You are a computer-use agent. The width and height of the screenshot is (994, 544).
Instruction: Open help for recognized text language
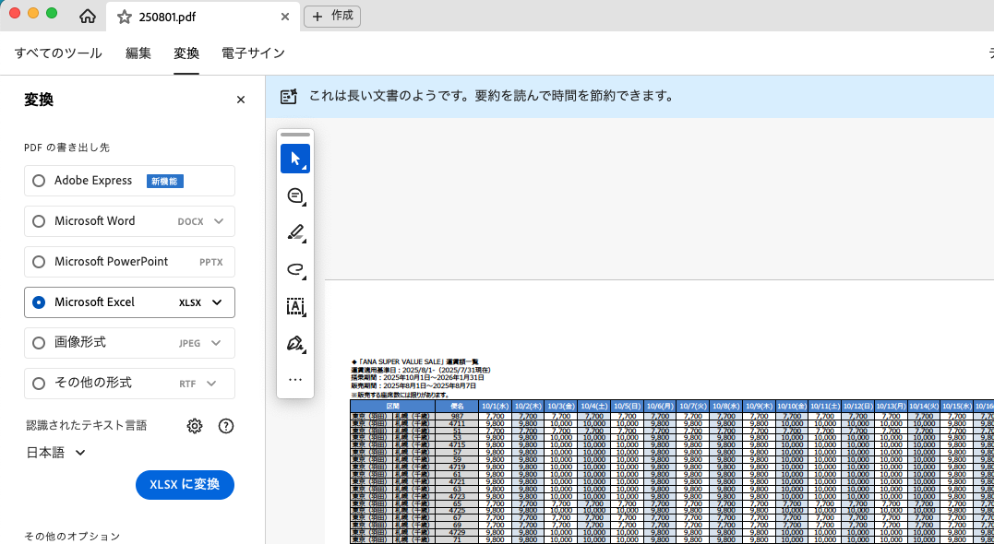pyautogui.click(x=226, y=426)
